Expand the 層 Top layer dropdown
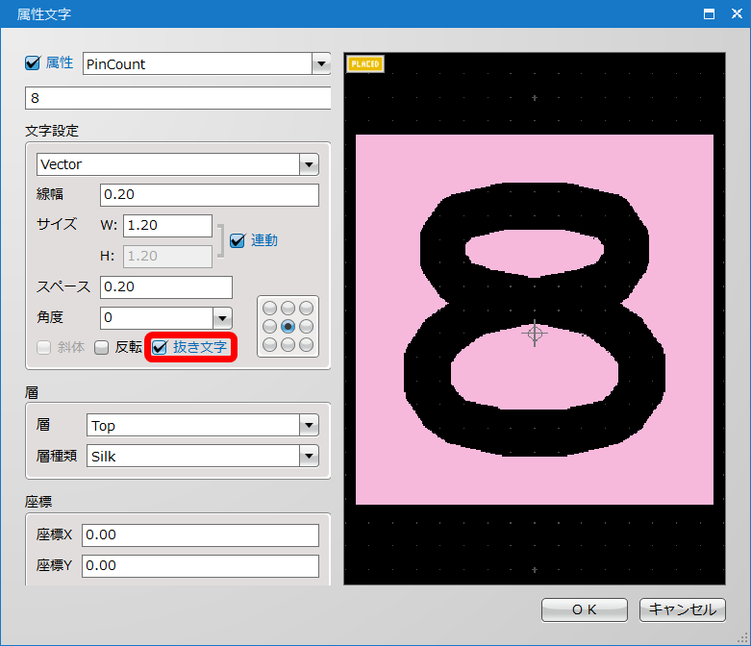This screenshot has width=751, height=646. [309, 425]
